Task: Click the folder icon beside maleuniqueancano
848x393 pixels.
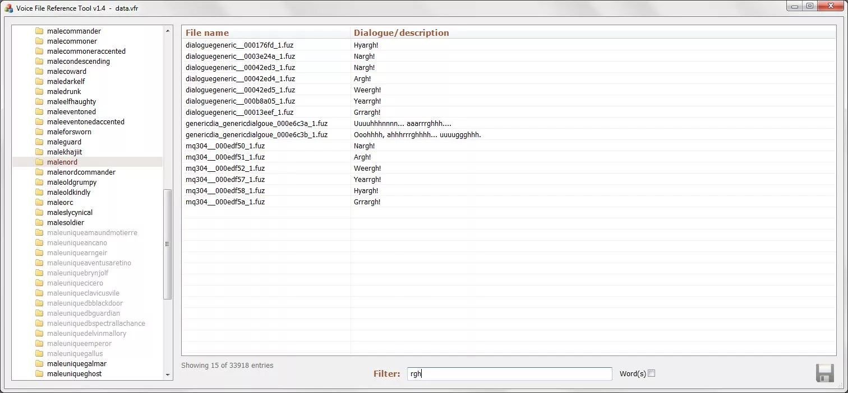Action: [39, 243]
